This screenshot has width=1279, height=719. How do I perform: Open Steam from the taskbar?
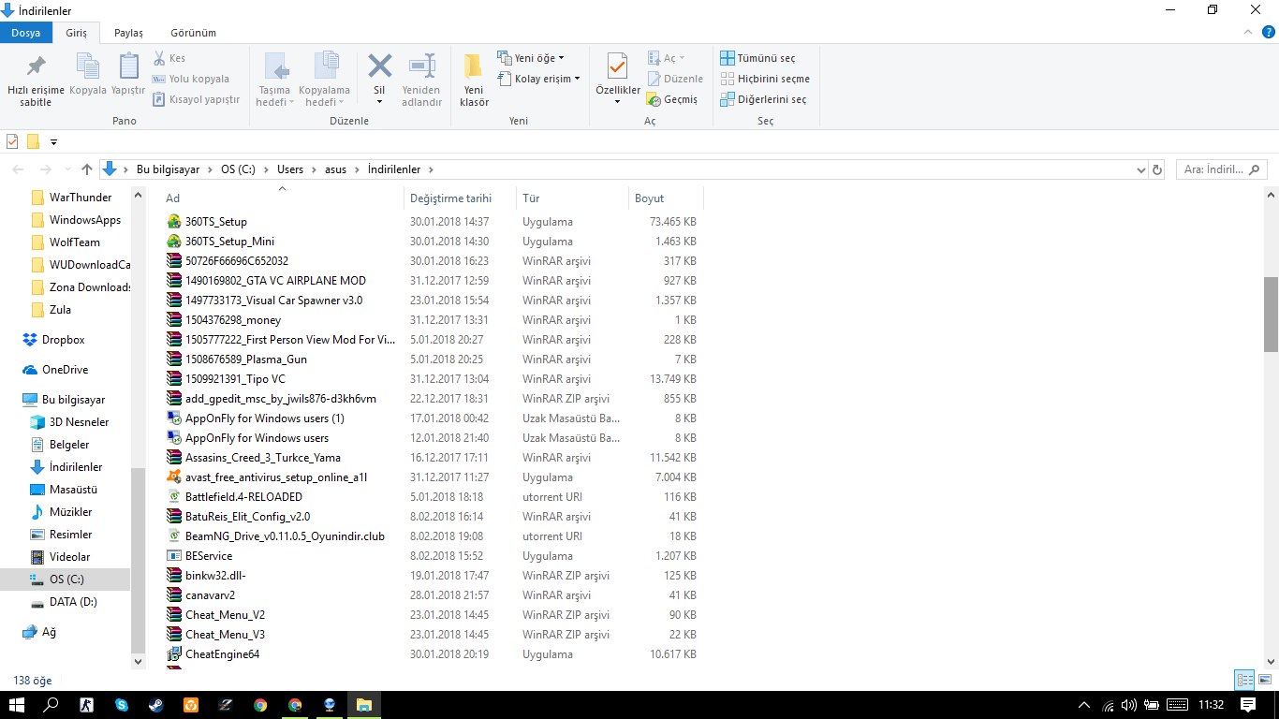[155, 705]
